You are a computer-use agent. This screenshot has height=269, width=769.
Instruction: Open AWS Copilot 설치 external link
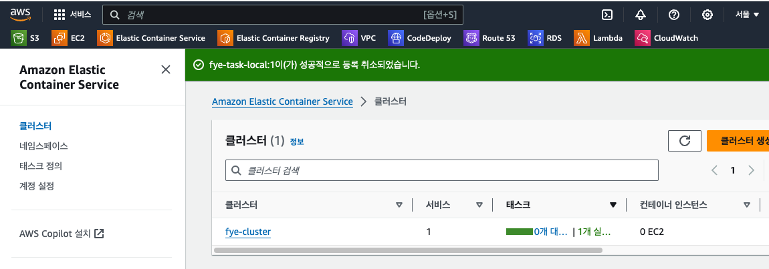(x=62, y=234)
